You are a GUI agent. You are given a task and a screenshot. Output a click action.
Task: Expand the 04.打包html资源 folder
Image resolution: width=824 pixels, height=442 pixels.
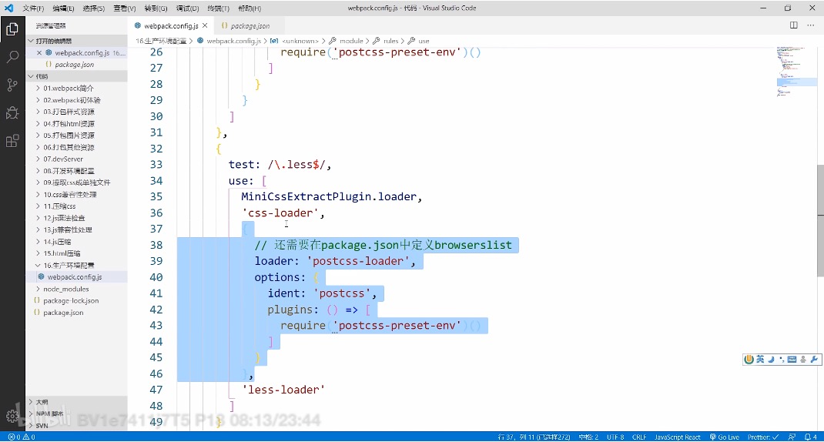[x=77, y=123]
